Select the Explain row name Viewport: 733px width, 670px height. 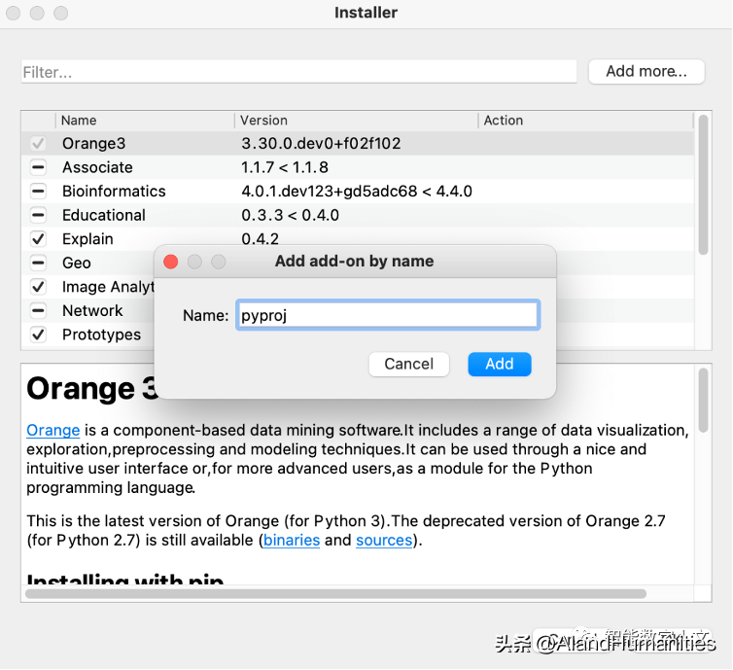point(87,239)
